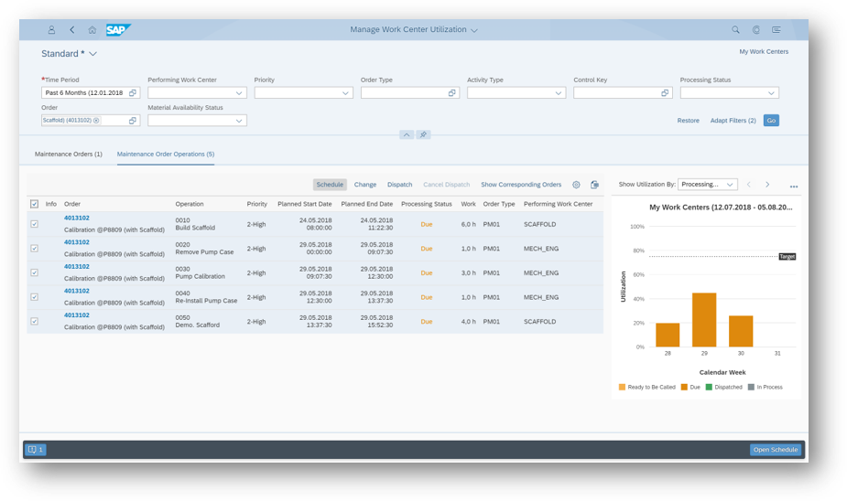Toggle the select-all rows checkbox
Screen dimensions: 847x501
34,204
